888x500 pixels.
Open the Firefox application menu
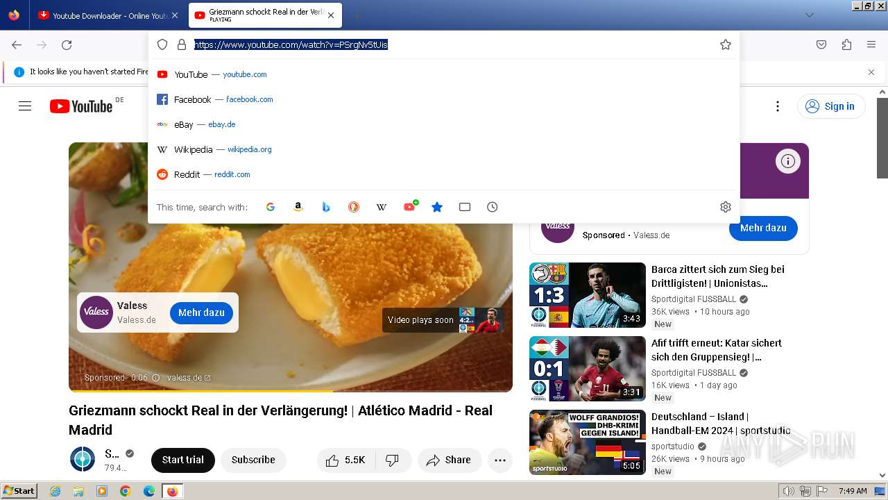[871, 44]
